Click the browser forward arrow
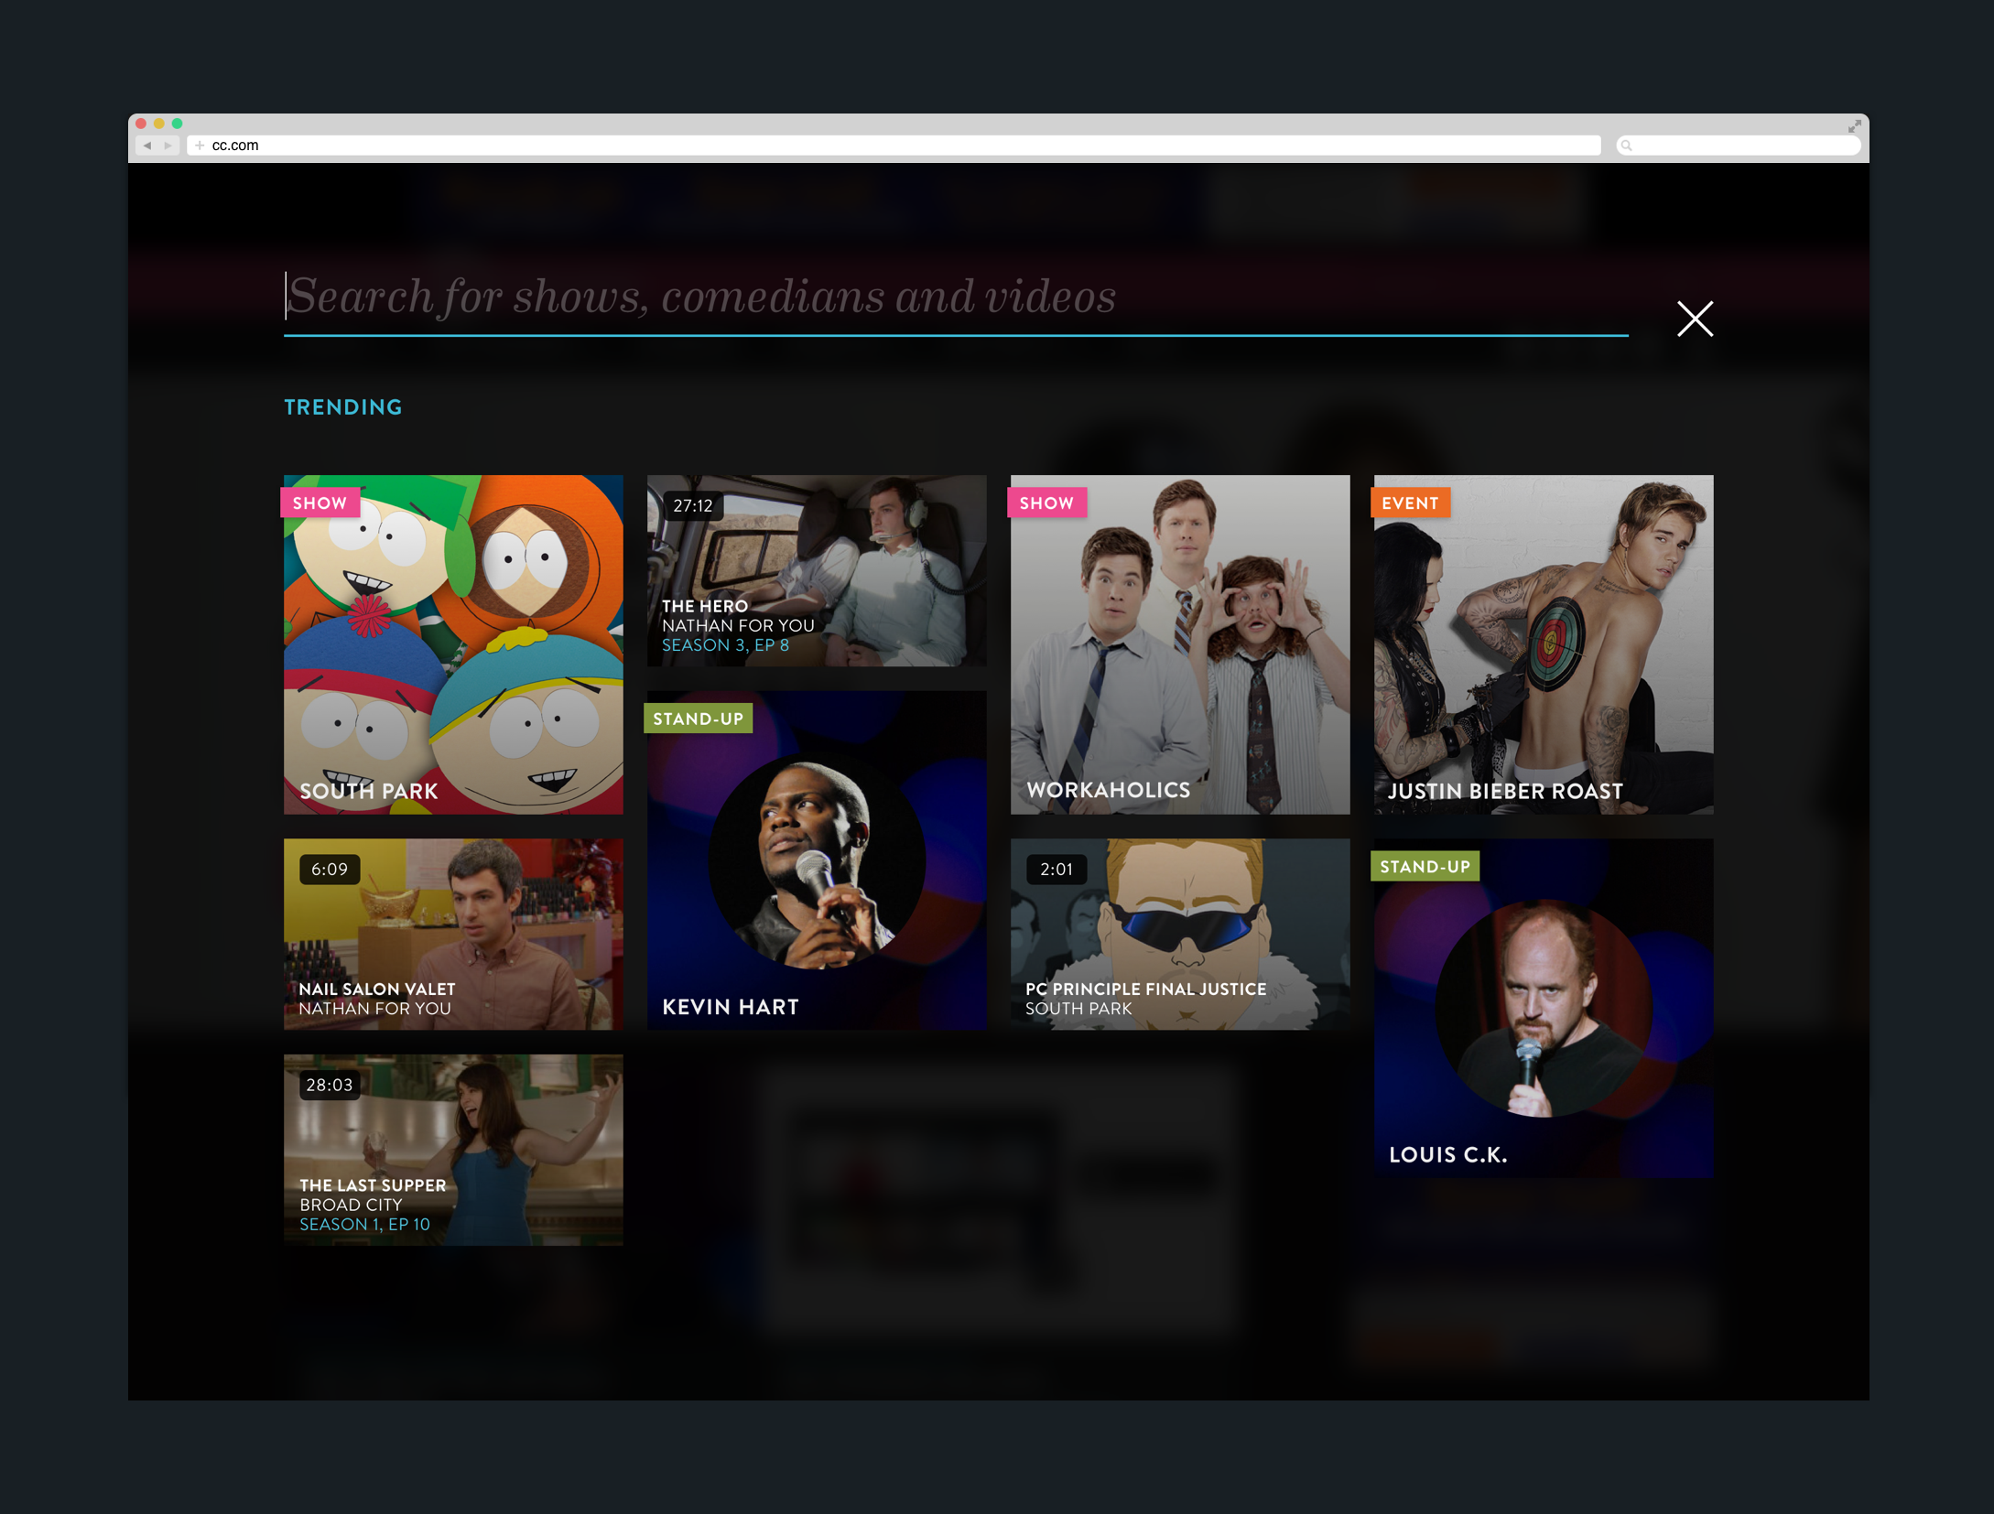Image resolution: width=1994 pixels, height=1514 pixels. click(x=168, y=146)
